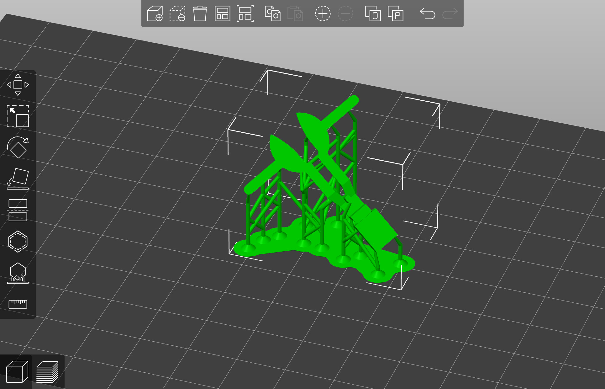The width and height of the screenshot is (605, 389).
Task: Select the Cut tool
Action: coord(18,210)
